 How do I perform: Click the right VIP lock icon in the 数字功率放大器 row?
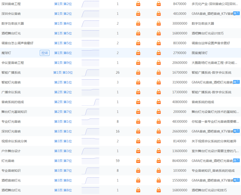pos(159,24)
